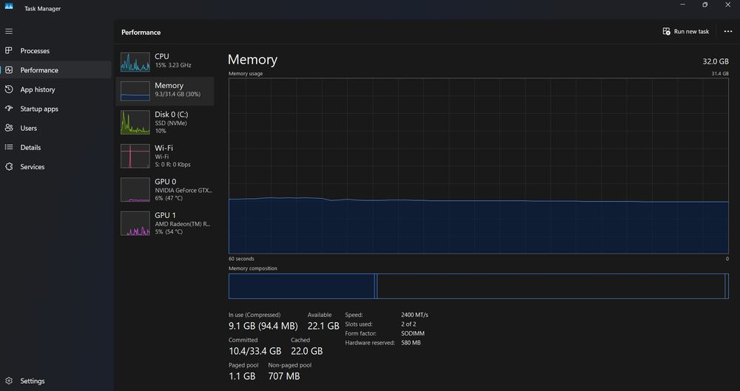Screen dimensions: 740x391
Task: Click the Processes sidebar icon
Action: tap(8, 50)
